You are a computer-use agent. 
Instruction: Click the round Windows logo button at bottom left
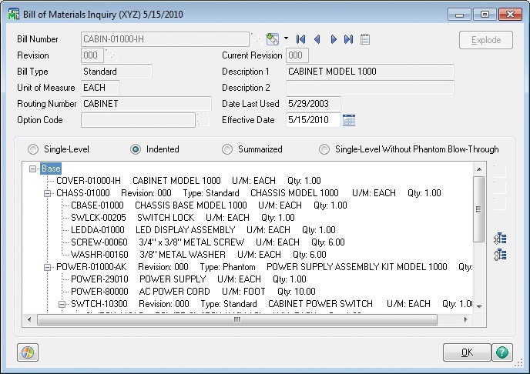(x=28, y=352)
